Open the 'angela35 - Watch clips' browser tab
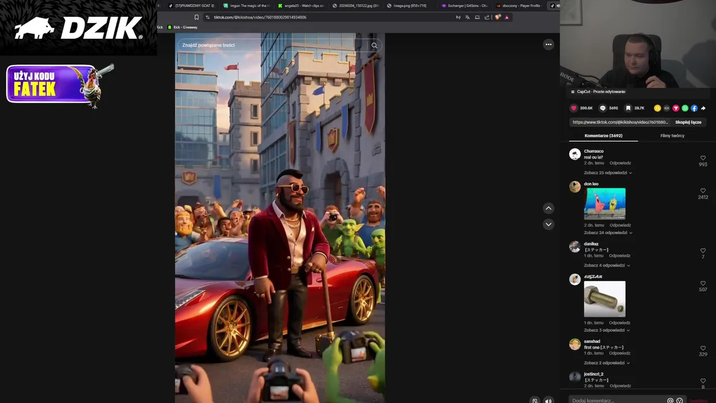Image resolution: width=716 pixels, height=403 pixels. coord(301,6)
